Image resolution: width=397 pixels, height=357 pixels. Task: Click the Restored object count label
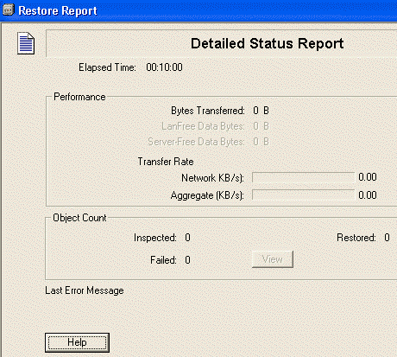(x=356, y=238)
